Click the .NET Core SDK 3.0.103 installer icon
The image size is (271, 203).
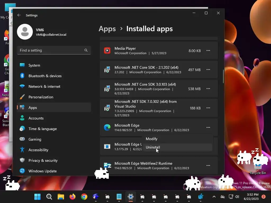tap(107, 89)
